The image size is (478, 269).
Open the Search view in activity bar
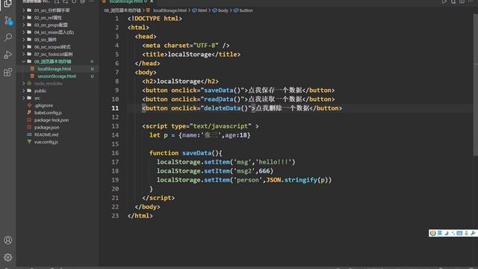click(x=8, y=37)
